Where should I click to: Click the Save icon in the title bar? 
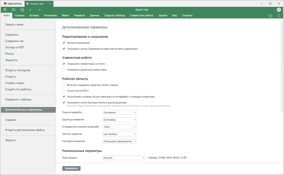click(x=5, y=10)
